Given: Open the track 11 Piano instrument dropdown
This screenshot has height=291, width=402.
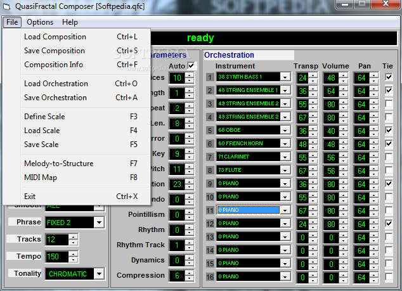Looking at the screenshot, I should (x=285, y=210).
